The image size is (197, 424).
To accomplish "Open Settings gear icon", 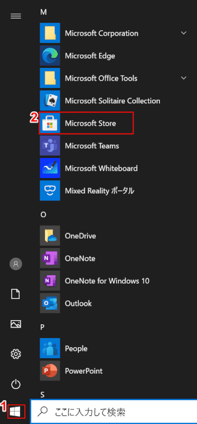I will pyautogui.click(x=16, y=354).
